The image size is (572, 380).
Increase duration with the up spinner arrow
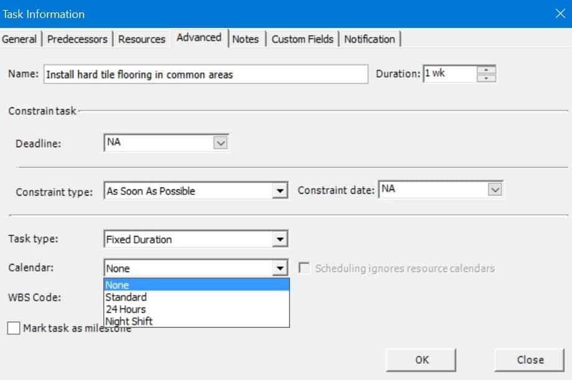pos(485,69)
